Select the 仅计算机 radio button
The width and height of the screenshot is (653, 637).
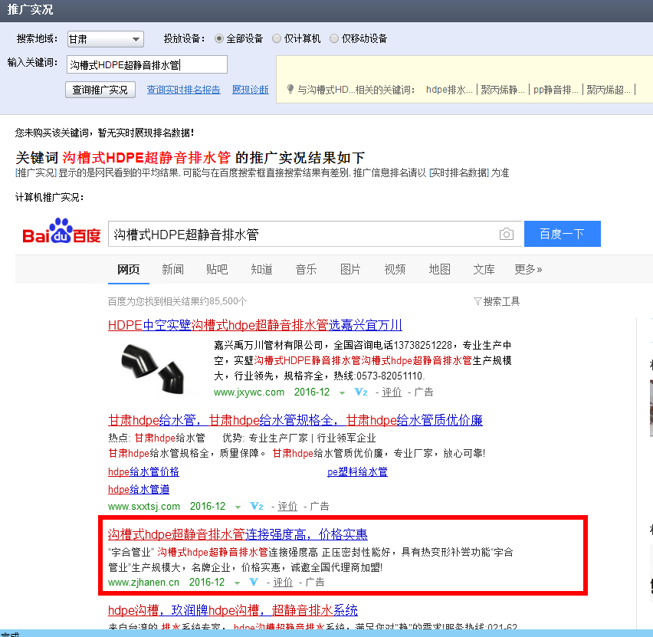tap(277, 39)
